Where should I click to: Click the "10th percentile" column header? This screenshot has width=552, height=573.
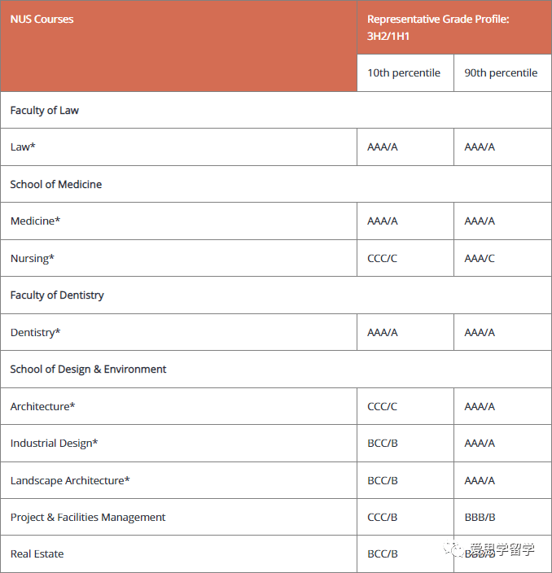click(x=404, y=72)
